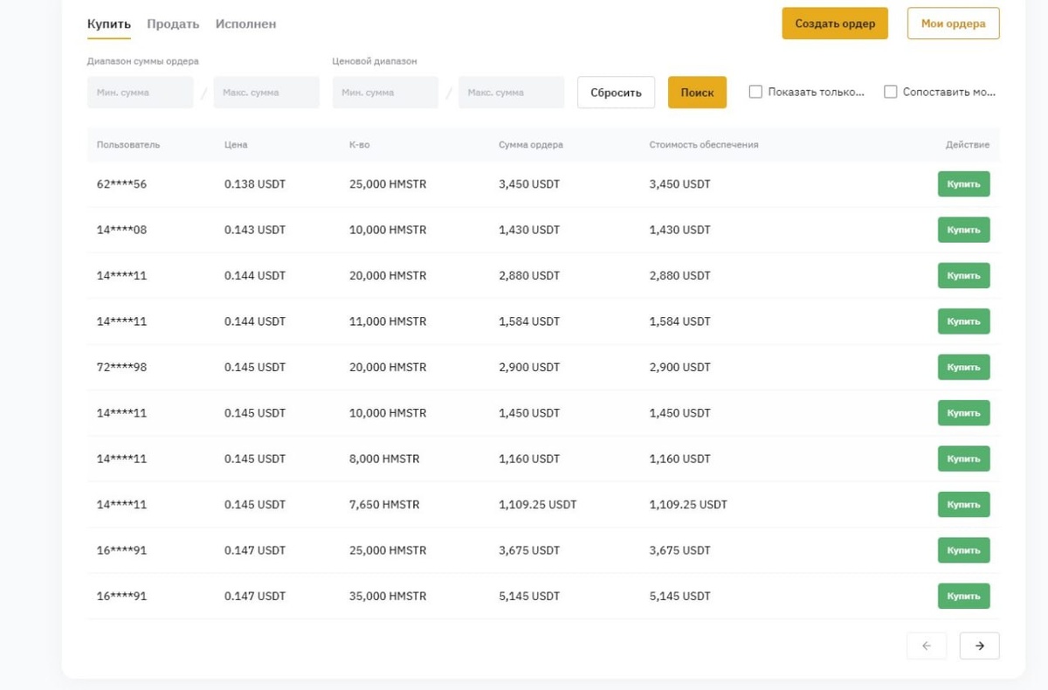Viewport: 1048px width, 690px height.
Task: Click the Сбросить button
Action: coord(616,93)
